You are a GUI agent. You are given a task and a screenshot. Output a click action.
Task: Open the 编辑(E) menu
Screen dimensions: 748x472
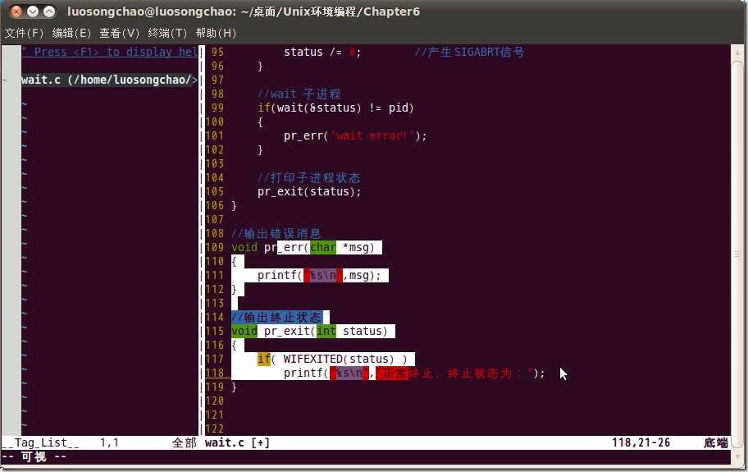(71, 33)
